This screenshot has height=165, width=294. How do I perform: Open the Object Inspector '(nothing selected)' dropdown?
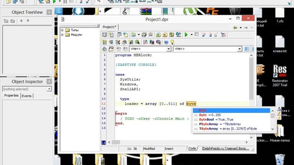[x=49, y=89]
